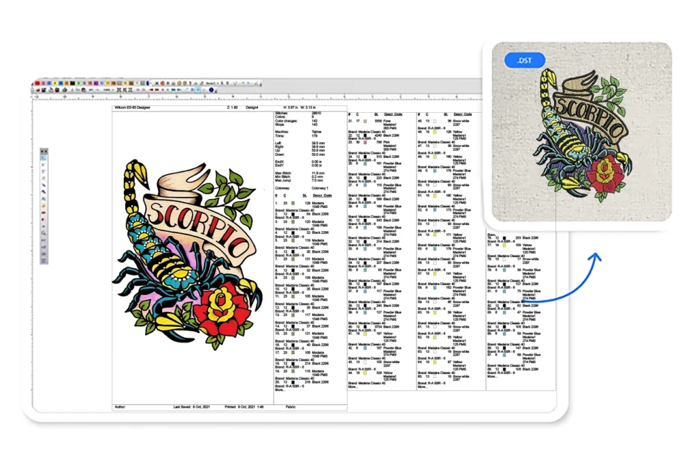
Task: Click the highlighted light-blue icon in second toolbar row
Action: click(x=197, y=90)
